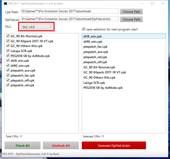Screen dimensions: 170x159
Task: Uncheck GC_90 Kitpack 2017-18 V7.cpk checkbox
Action: point(8,41)
